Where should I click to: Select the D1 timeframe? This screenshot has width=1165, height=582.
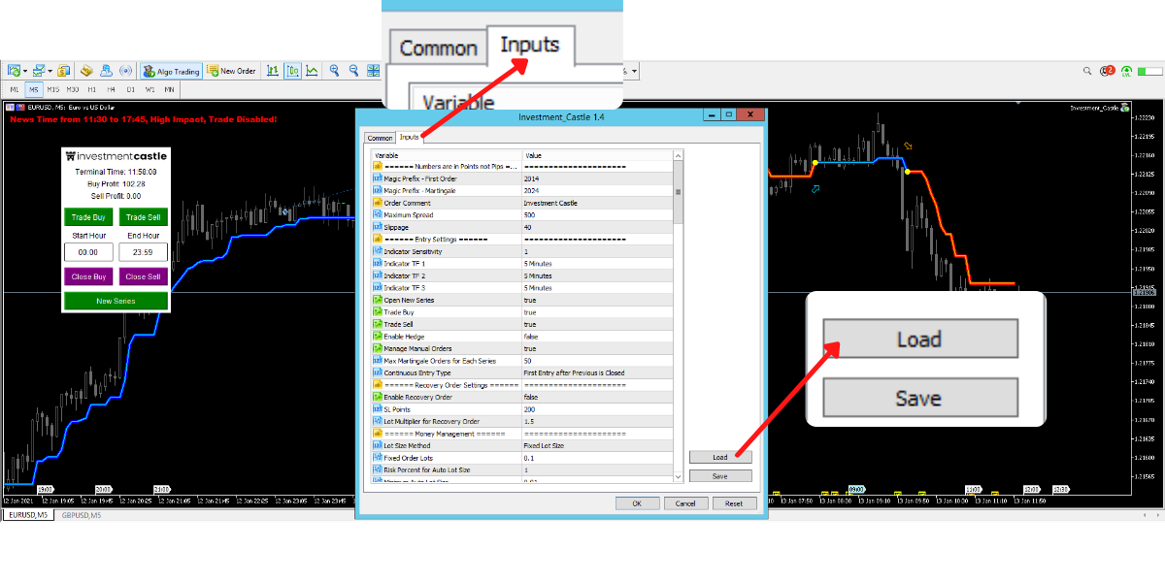(131, 89)
